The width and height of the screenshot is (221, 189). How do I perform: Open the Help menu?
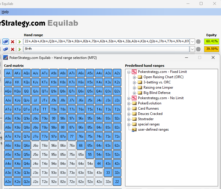pyautogui.click(x=5, y=12)
